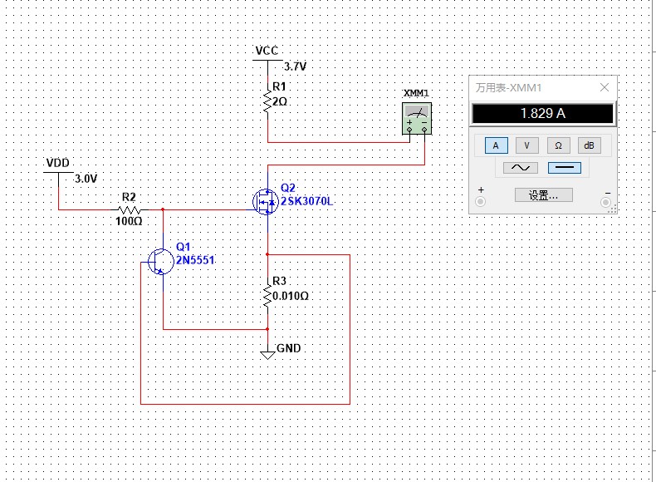The image size is (656, 482).
Task: Open the multimeter 设置... settings
Action: click(x=543, y=195)
